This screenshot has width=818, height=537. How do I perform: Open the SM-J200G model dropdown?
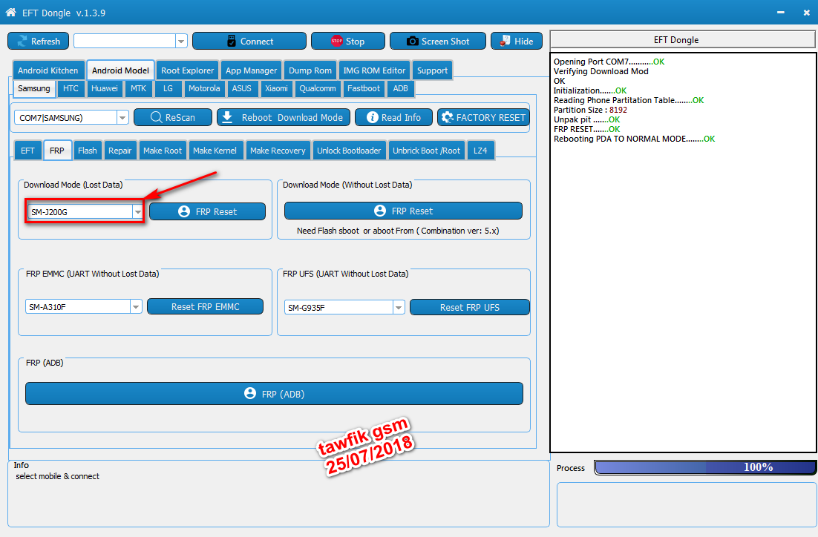point(138,211)
